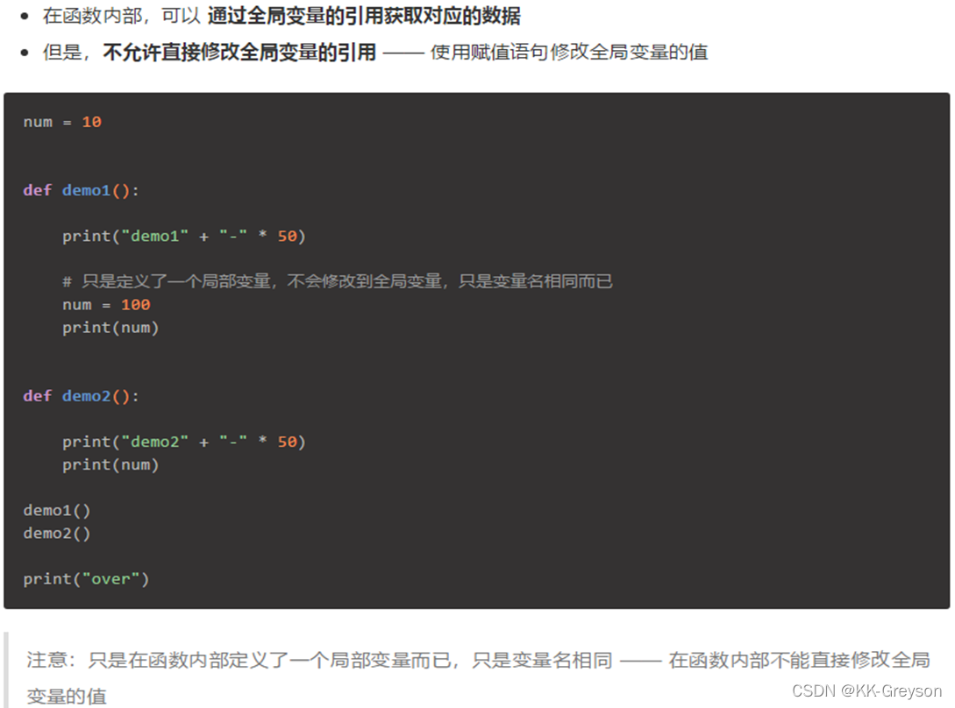The image size is (955, 708).
Task: Click the line def demo2():
Action: point(81,396)
